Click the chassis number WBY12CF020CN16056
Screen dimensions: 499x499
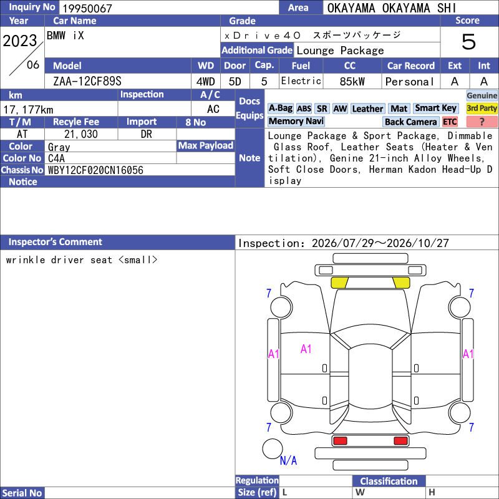(x=95, y=170)
